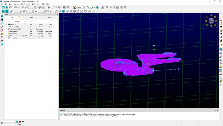
Task: Expand the Spacing Constraints tree node
Action: click(6, 36)
